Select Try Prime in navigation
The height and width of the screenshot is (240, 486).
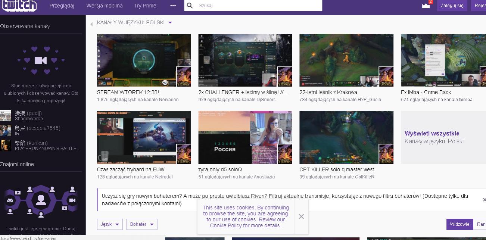[145, 6]
